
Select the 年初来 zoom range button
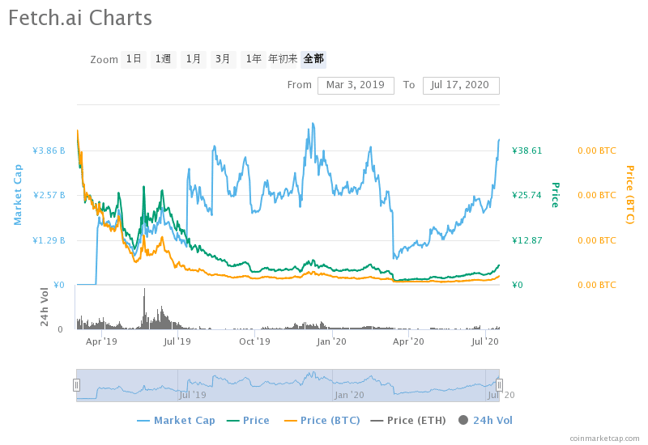(x=283, y=59)
